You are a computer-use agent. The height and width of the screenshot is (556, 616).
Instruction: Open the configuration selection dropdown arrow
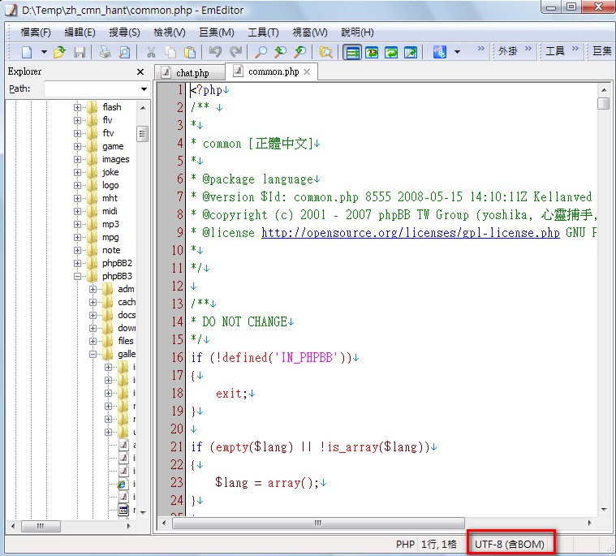pos(457,52)
